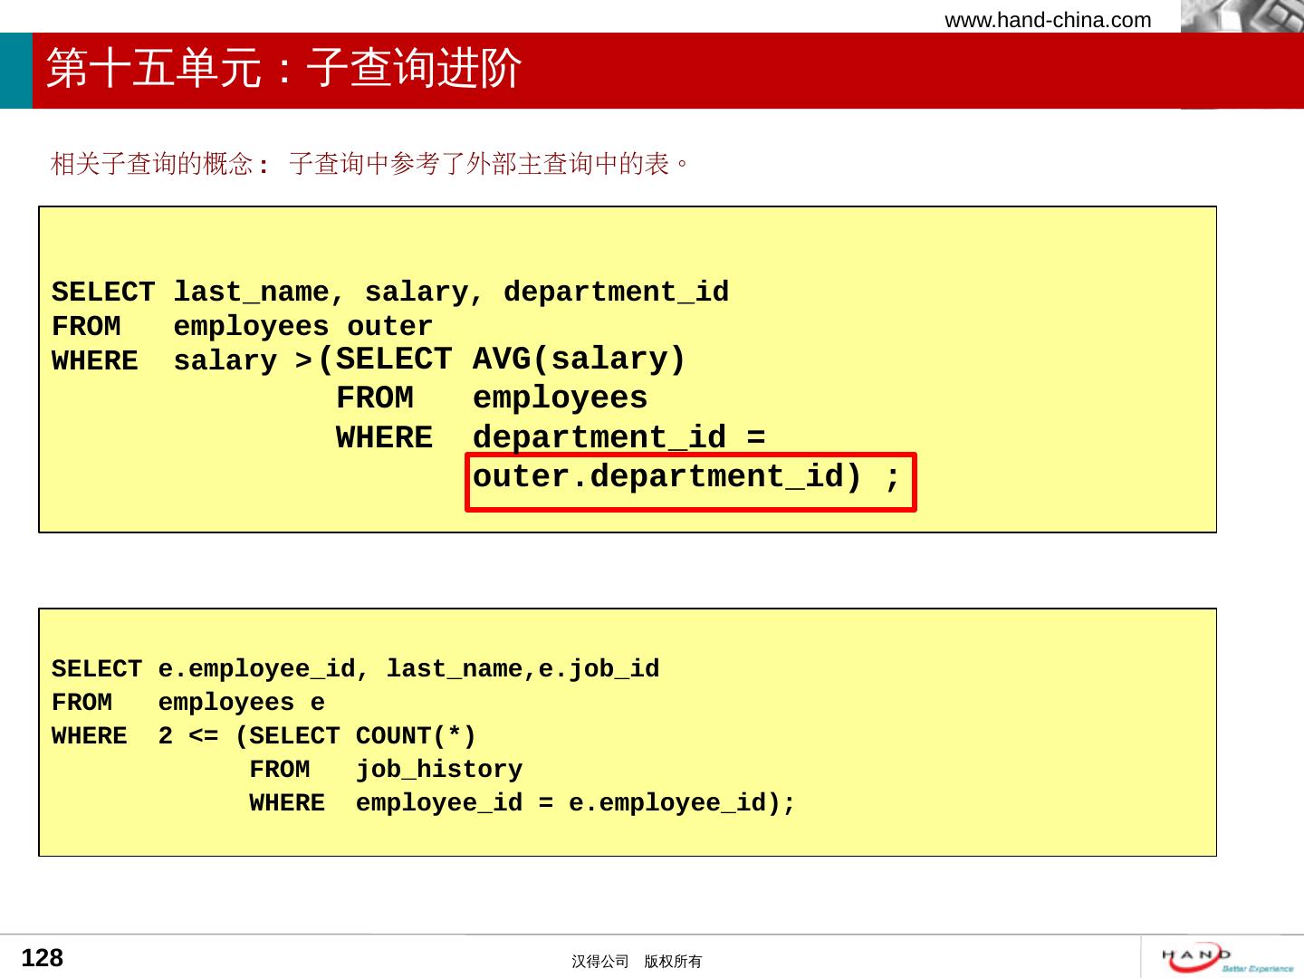
Task: Click the footer text 版权所有
Action: pos(673,962)
